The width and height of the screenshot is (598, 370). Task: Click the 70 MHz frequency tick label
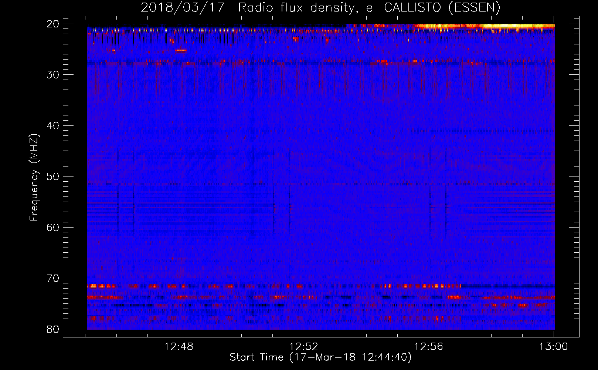click(x=53, y=278)
